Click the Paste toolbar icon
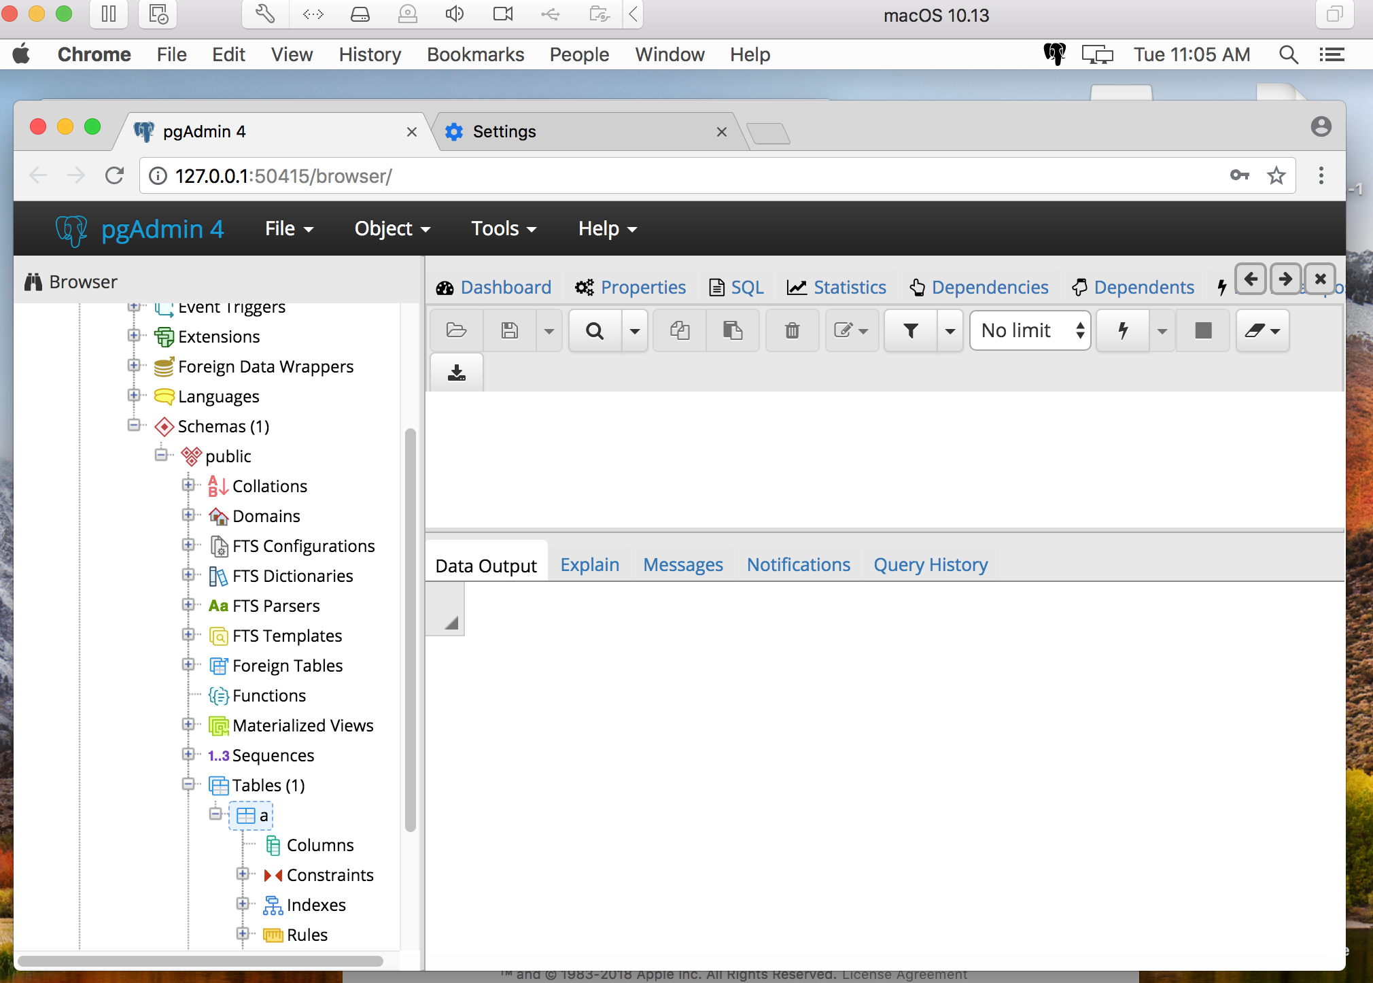This screenshot has width=1373, height=983. click(733, 331)
